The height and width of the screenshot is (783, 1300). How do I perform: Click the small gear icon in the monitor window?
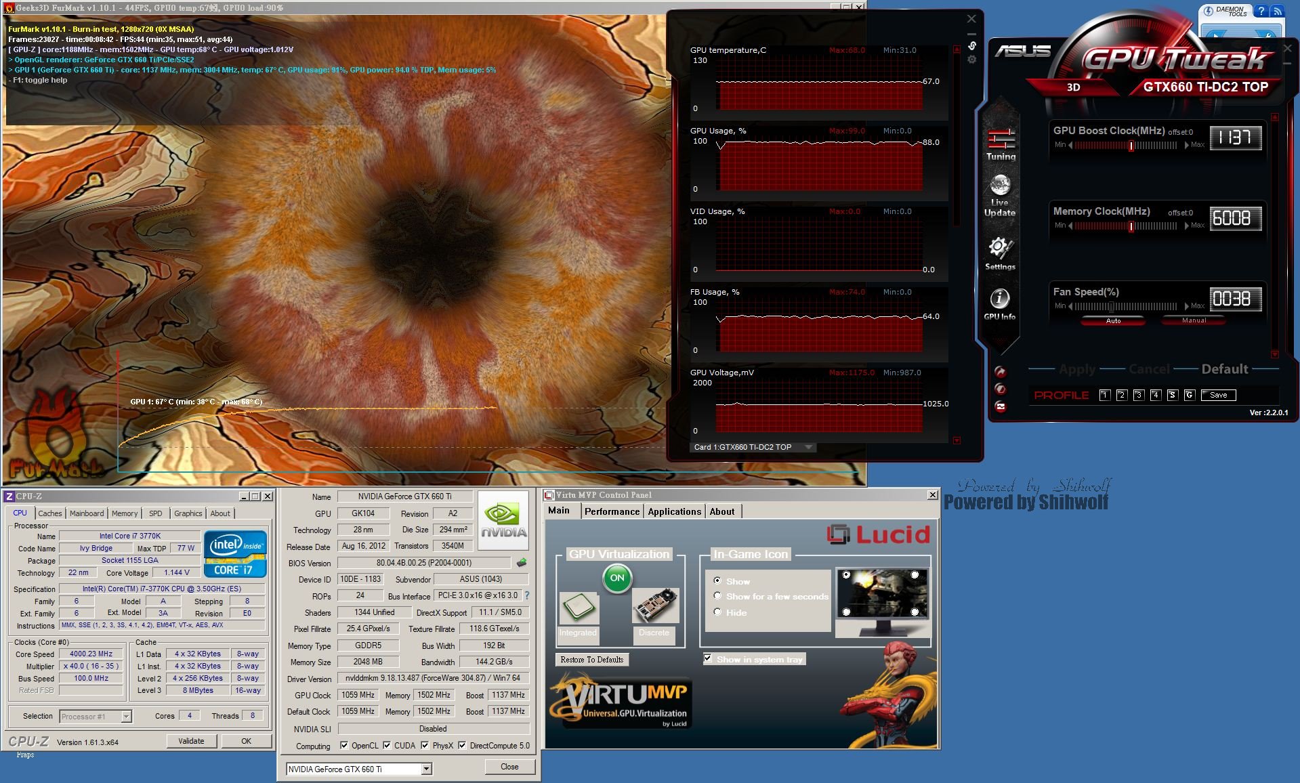(x=971, y=60)
